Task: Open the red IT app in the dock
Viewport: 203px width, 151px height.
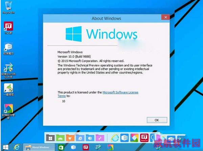Action: (144, 138)
